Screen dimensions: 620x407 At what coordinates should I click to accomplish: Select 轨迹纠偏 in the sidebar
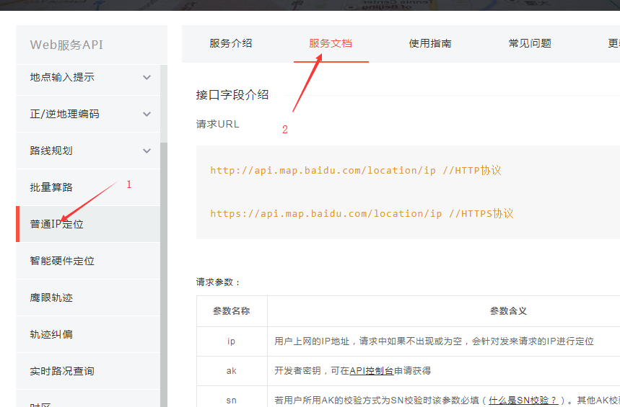[88, 334]
